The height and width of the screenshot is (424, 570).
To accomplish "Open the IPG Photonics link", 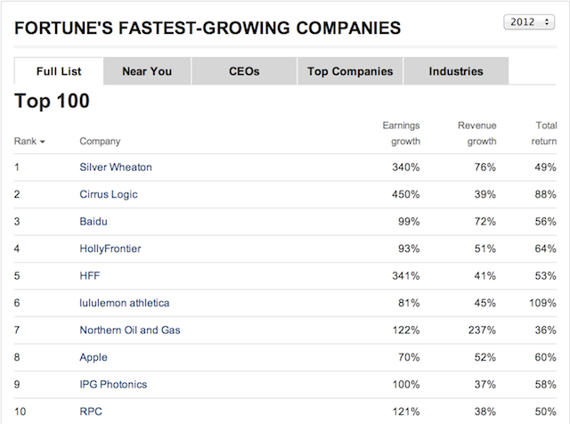I will click(113, 385).
